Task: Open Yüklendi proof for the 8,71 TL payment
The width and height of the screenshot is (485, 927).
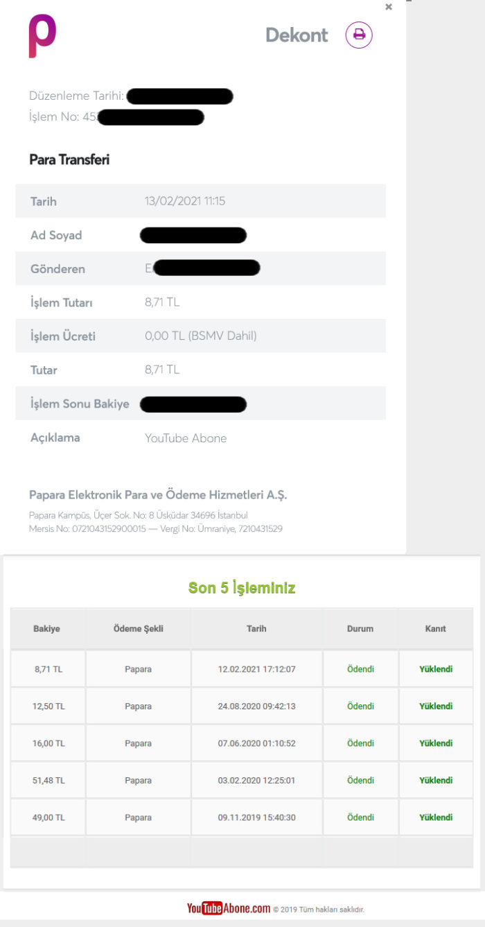Action: pos(436,669)
